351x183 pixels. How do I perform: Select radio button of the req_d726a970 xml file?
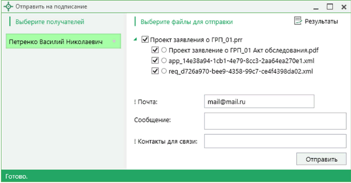(x=164, y=71)
